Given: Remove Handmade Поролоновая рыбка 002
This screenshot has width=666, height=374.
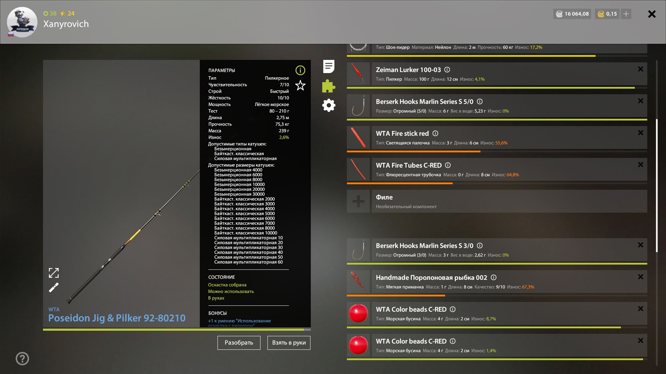Looking at the screenshot, I should click(640, 277).
